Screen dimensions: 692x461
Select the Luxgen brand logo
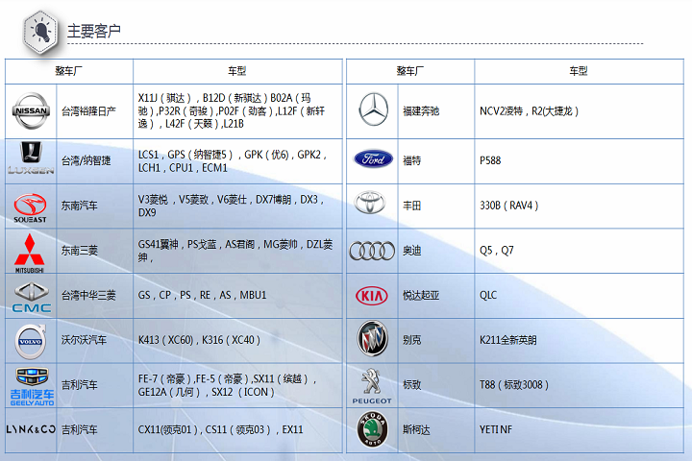31,159
